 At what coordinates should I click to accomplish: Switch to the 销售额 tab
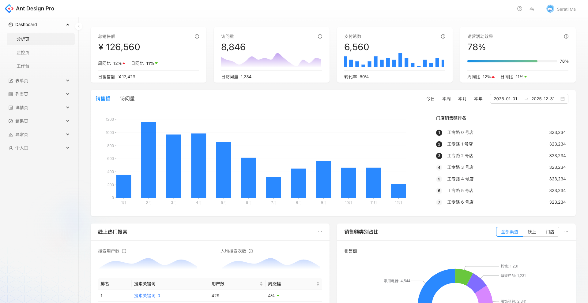click(x=103, y=98)
